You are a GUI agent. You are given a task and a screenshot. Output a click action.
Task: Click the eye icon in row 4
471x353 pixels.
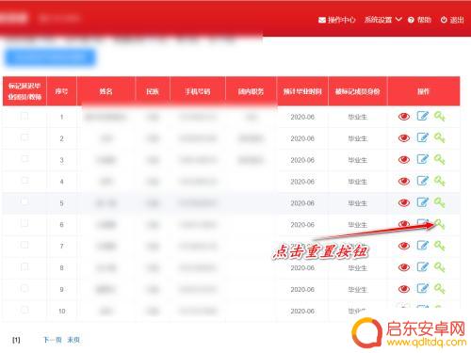pyautogui.click(x=404, y=182)
